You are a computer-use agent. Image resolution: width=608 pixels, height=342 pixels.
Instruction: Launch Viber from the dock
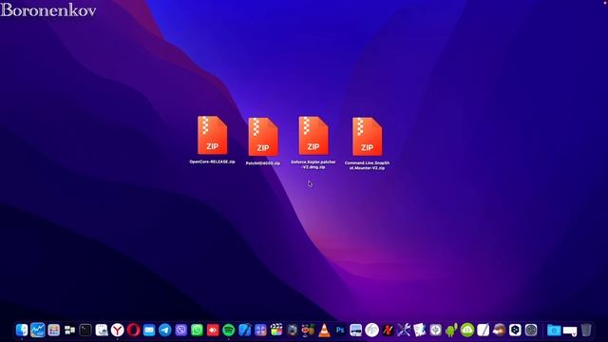pyautogui.click(x=180, y=330)
